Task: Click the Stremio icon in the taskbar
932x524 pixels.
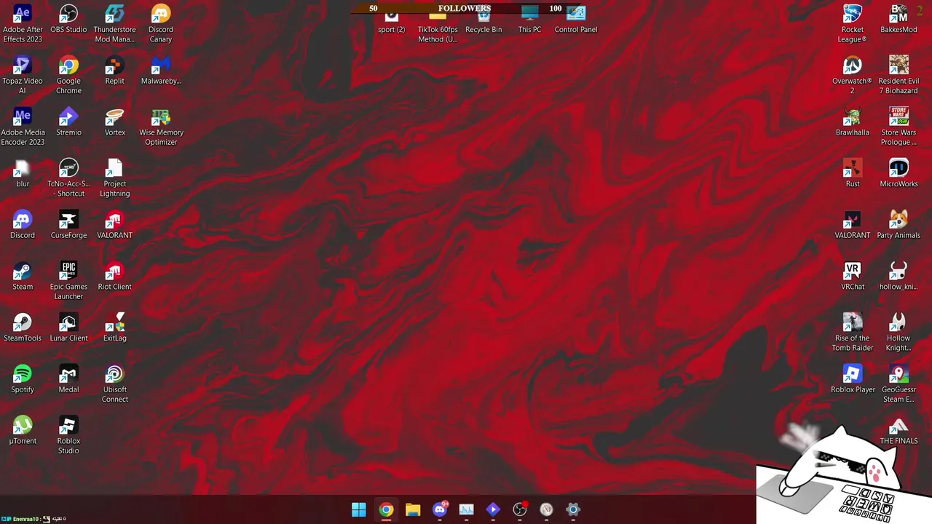Action: 493,509
